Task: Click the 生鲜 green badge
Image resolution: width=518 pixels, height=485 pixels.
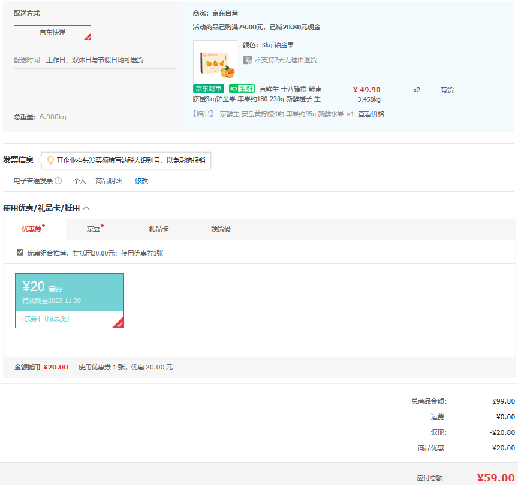Action: click(x=242, y=89)
